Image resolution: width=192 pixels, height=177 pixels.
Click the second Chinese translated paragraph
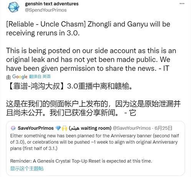(93, 108)
